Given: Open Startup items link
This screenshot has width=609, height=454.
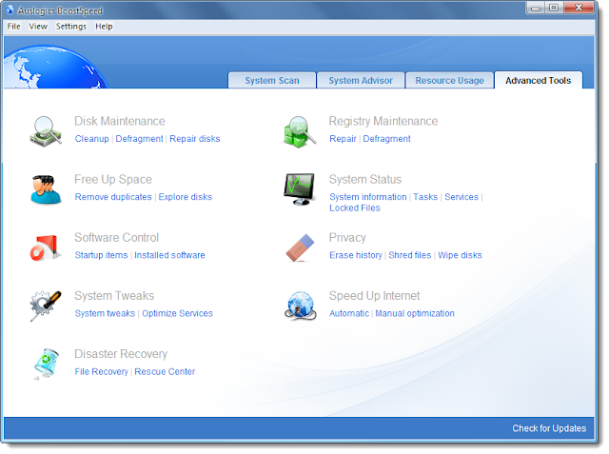Looking at the screenshot, I should coord(102,255).
